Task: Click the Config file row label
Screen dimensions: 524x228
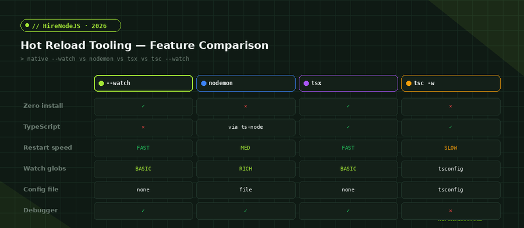Action: 41,189
